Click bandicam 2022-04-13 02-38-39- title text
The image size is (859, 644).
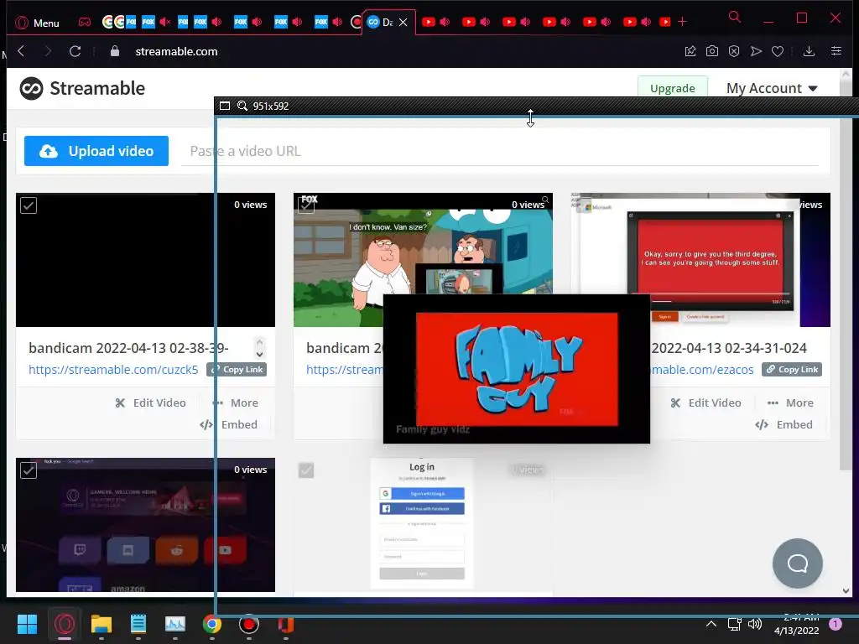point(128,348)
